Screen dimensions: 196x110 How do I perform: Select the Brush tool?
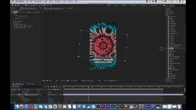pos(40,5)
